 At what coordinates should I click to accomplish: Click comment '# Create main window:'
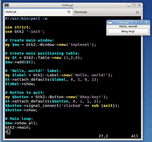tap(30, 40)
